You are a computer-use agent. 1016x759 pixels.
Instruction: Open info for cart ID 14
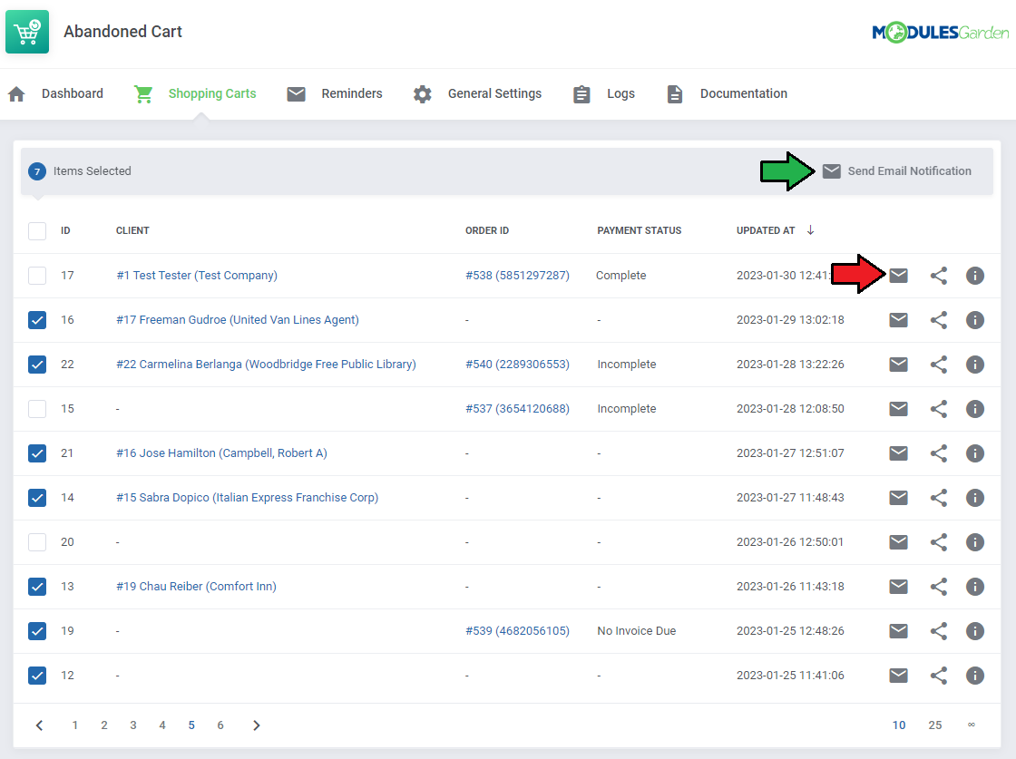tap(975, 498)
